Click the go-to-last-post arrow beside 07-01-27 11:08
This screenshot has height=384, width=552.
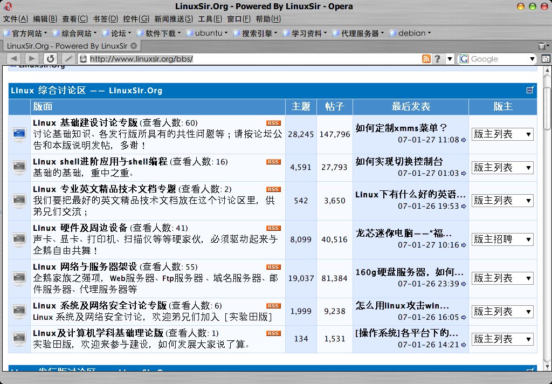point(464,140)
